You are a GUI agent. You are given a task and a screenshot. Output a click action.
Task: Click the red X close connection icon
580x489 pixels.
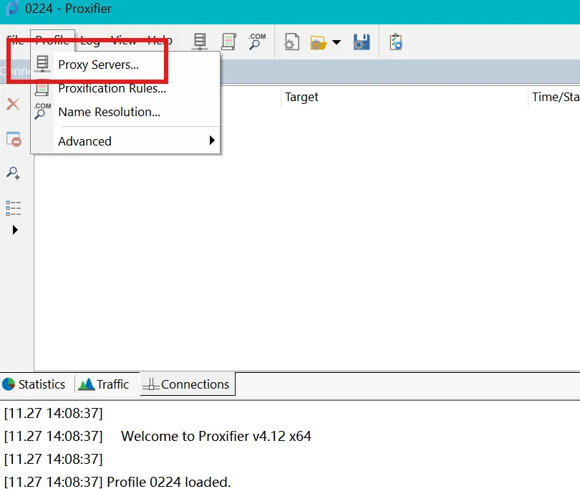pyautogui.click(x=14, y=104)
